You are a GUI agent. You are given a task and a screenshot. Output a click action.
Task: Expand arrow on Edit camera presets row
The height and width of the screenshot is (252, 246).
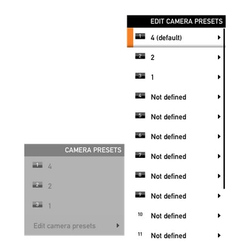(118, 226)
